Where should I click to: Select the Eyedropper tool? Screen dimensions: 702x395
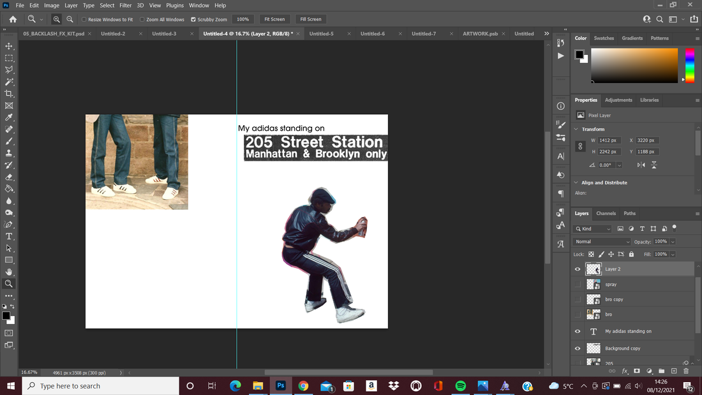9,117
